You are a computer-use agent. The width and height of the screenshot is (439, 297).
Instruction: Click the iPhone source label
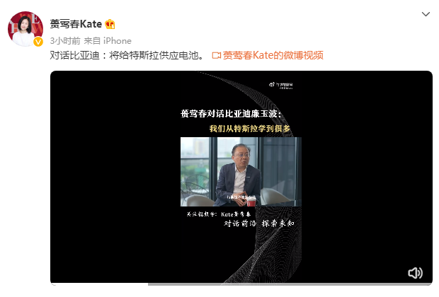point(118,41)
